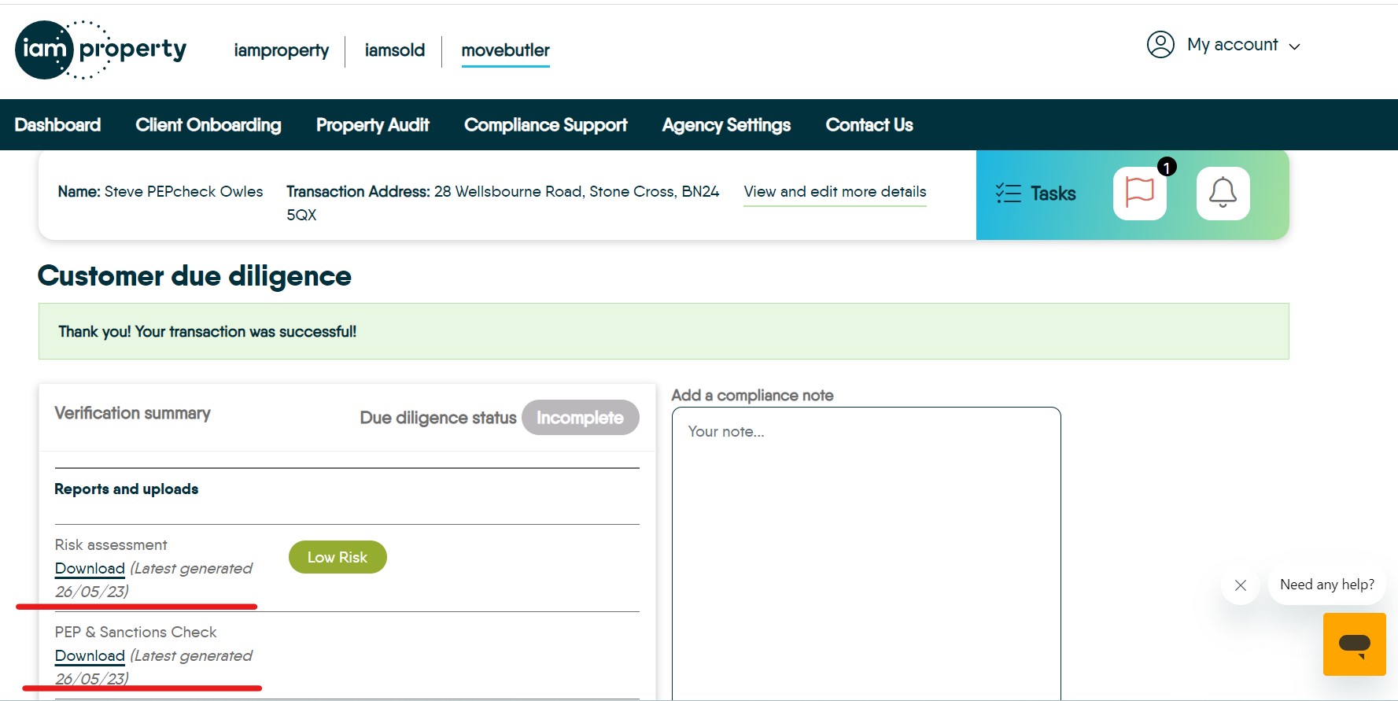The width and height of the screenshot is (1398, 701).
Task: Switch to the iamsold tab
Action: (x=394, y=50)
